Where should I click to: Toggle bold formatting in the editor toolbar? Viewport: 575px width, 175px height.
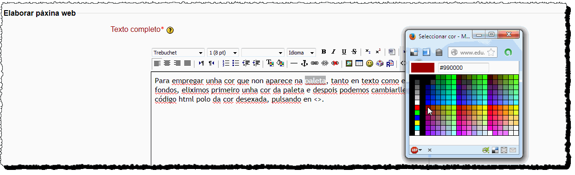pos(324,52)
